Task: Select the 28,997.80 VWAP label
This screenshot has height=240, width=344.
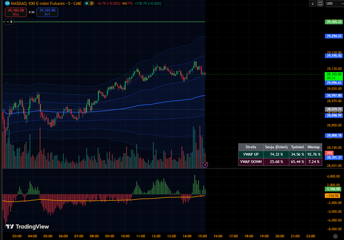Action: point(334,96)
